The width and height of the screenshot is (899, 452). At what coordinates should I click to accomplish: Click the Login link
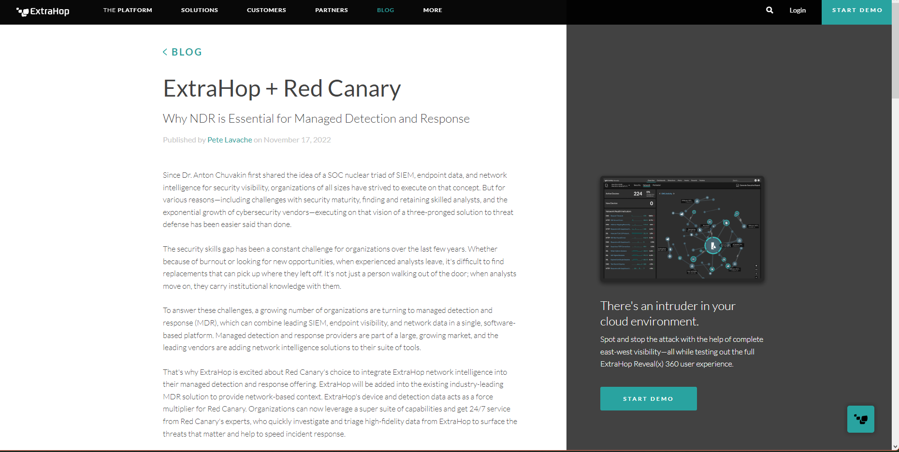[797, 10]
